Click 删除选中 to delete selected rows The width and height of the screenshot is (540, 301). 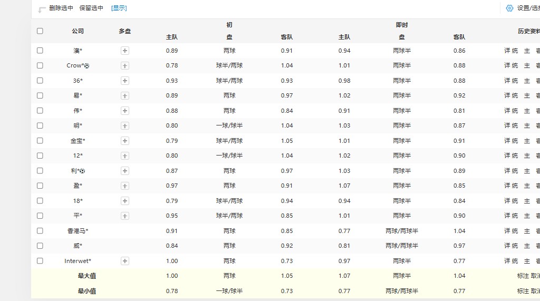coord(61,8)
